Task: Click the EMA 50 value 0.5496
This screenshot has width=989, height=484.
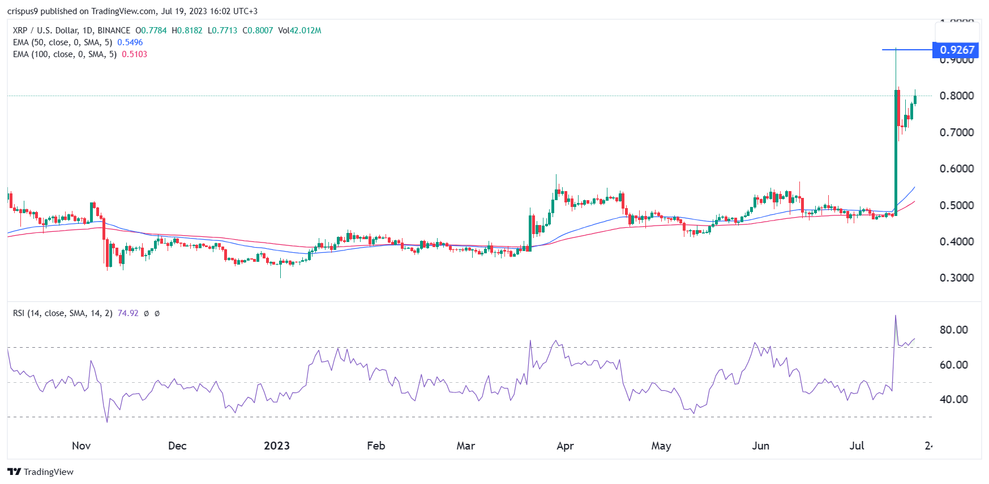Action: point(130,42)
